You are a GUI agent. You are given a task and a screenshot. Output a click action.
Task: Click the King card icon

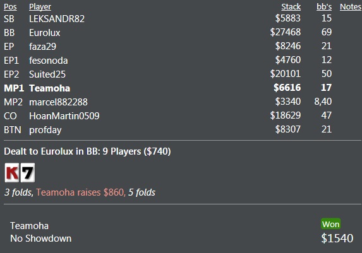pos(12,173)
